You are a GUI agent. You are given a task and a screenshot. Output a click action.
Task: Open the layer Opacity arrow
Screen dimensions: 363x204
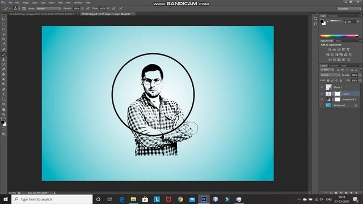pos(360,75)
